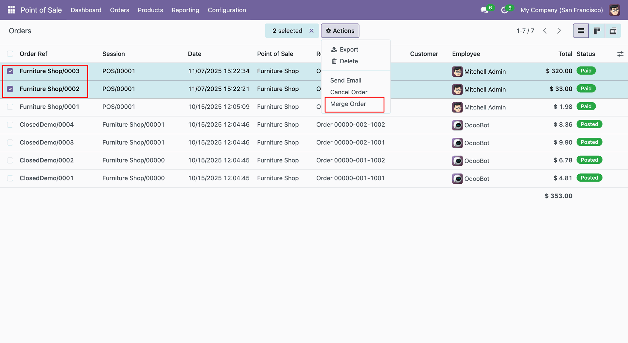Switch to pivot table view icon

click(x=613, y=31)
